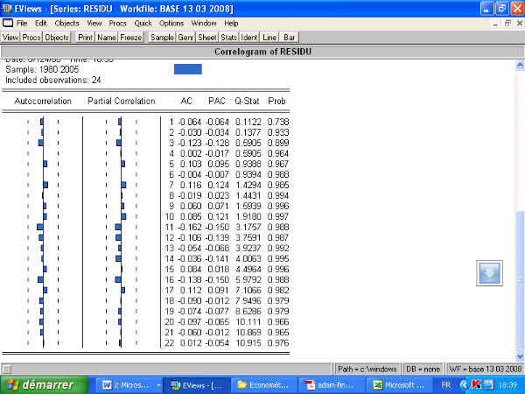Show series Stats
525x394 pixels.
(229, 37)
